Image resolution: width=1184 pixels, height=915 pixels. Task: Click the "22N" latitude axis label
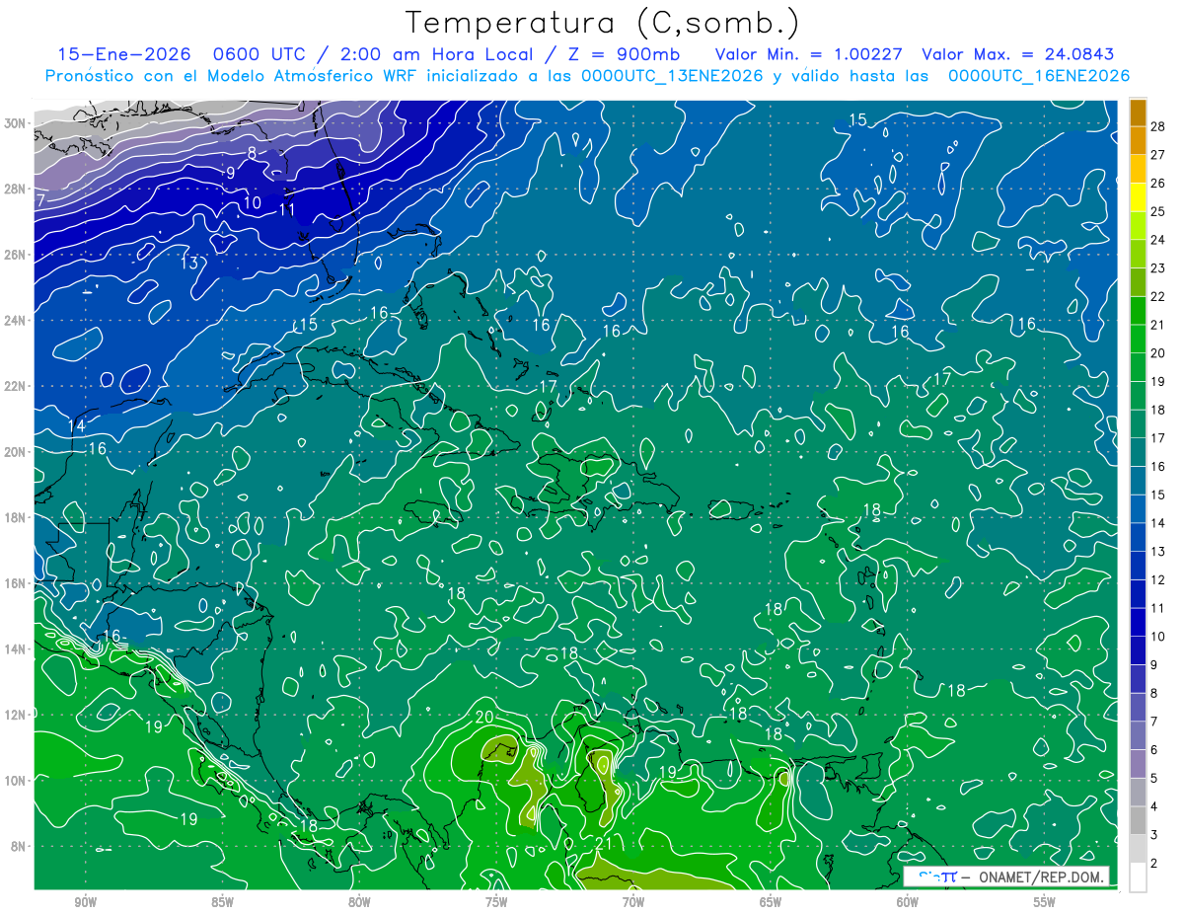[x=17, y=386]
